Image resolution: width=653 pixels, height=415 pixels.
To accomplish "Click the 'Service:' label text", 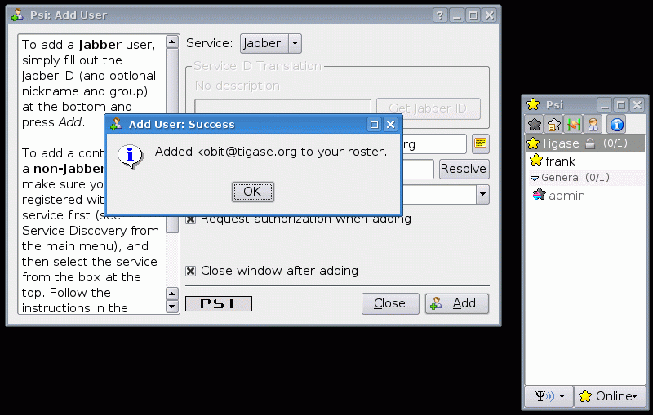I will (x=210, y=43).
